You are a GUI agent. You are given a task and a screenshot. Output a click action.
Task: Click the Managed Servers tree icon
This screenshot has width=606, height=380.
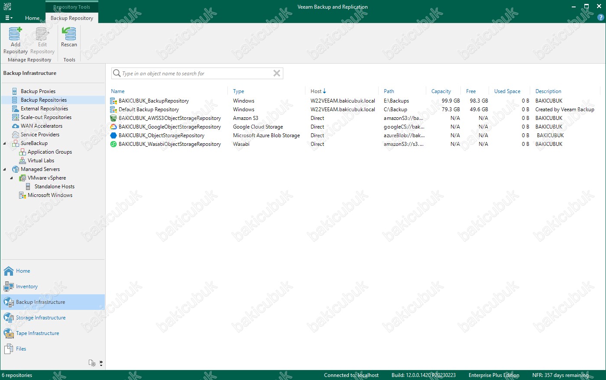[x=16, y=169]
